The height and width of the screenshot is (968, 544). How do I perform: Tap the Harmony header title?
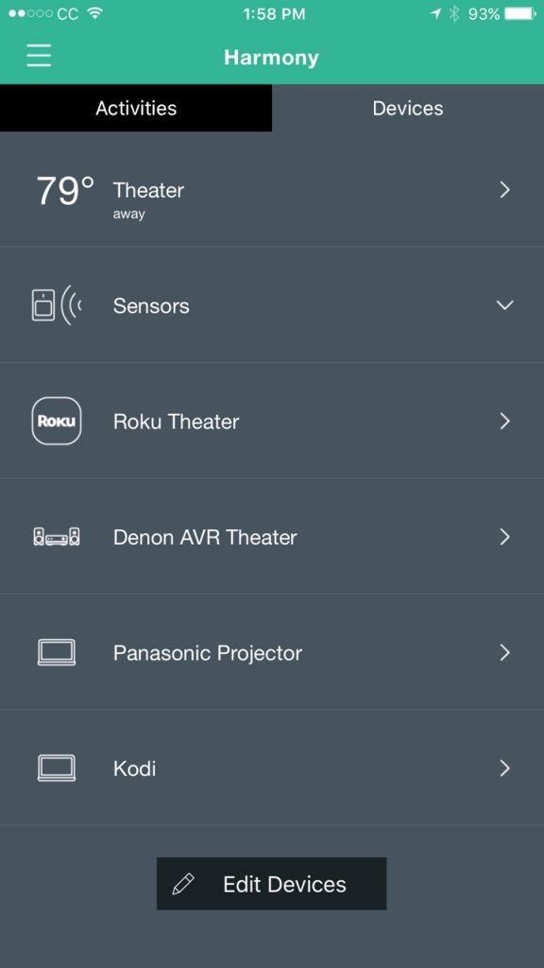pyautogui.click(x=271, y=58)
